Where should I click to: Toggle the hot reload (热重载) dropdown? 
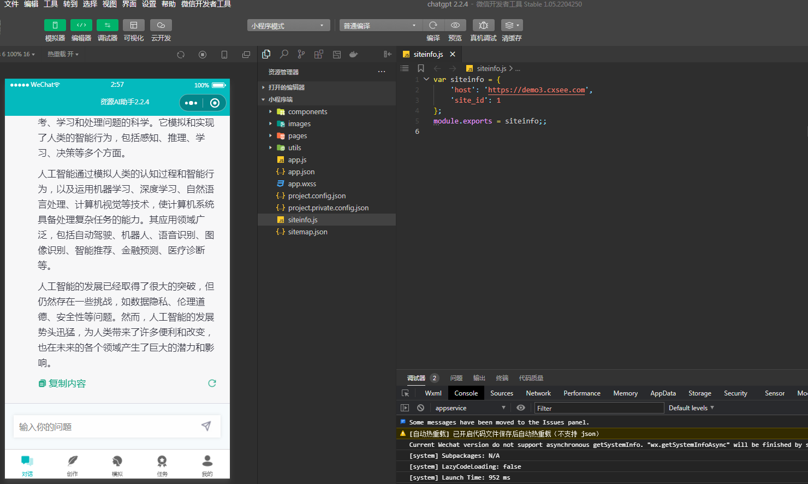[x=63, y=54]
